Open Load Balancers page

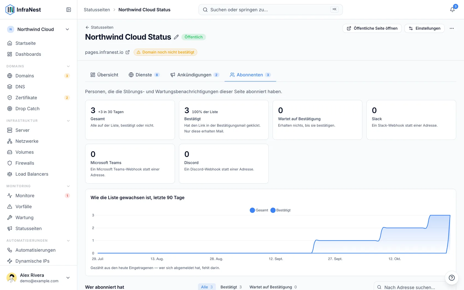tap(38, 174)
